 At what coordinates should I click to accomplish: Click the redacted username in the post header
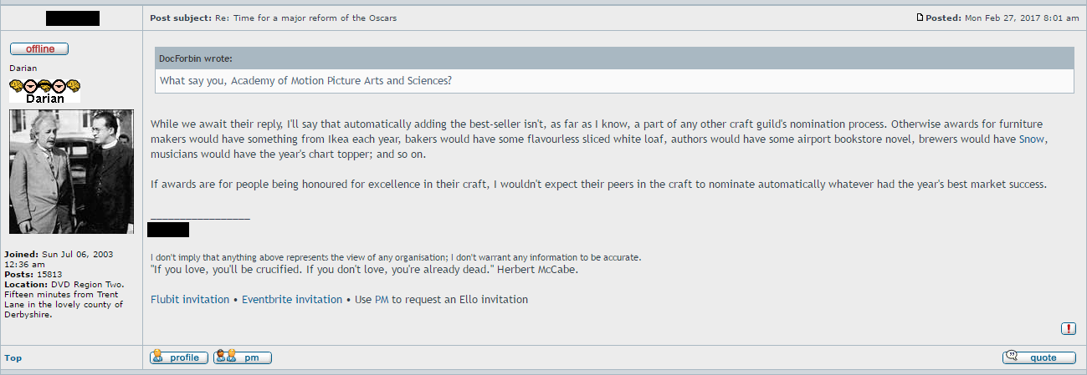[72, 18]
